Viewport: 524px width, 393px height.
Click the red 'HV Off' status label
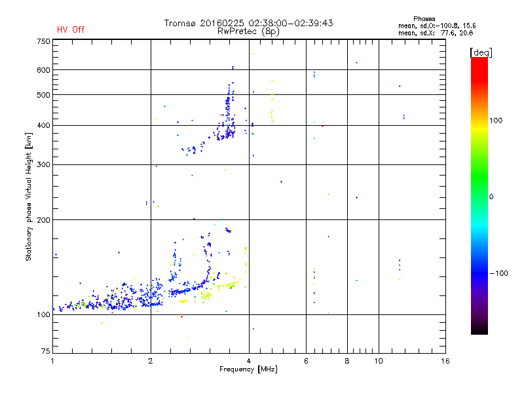71,29
